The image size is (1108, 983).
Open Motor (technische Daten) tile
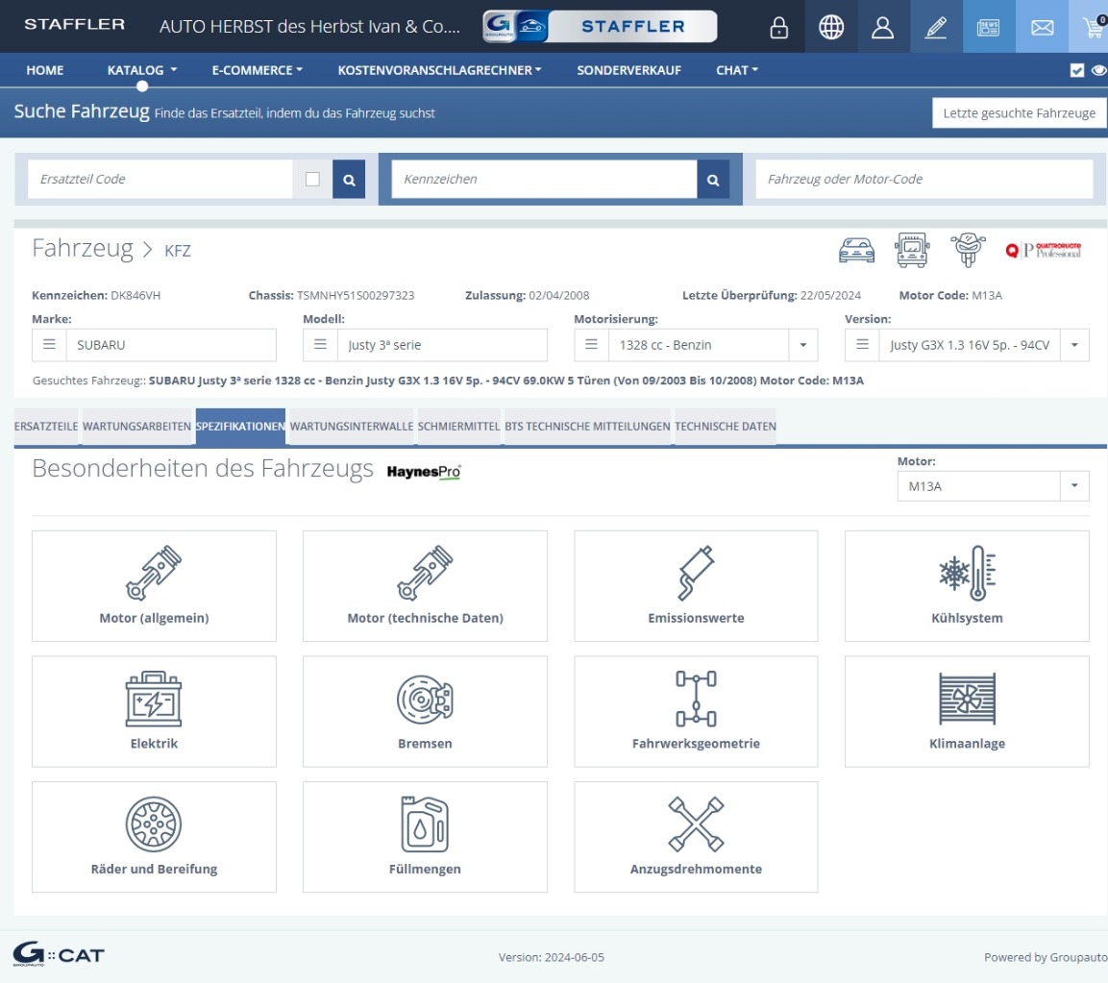click(x=425, y=586)
